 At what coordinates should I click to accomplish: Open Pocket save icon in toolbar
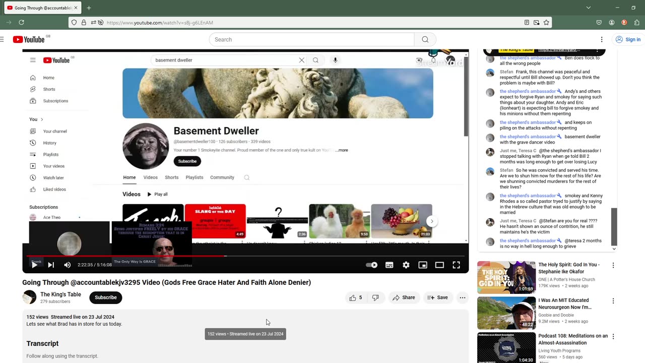click(599, 23)
